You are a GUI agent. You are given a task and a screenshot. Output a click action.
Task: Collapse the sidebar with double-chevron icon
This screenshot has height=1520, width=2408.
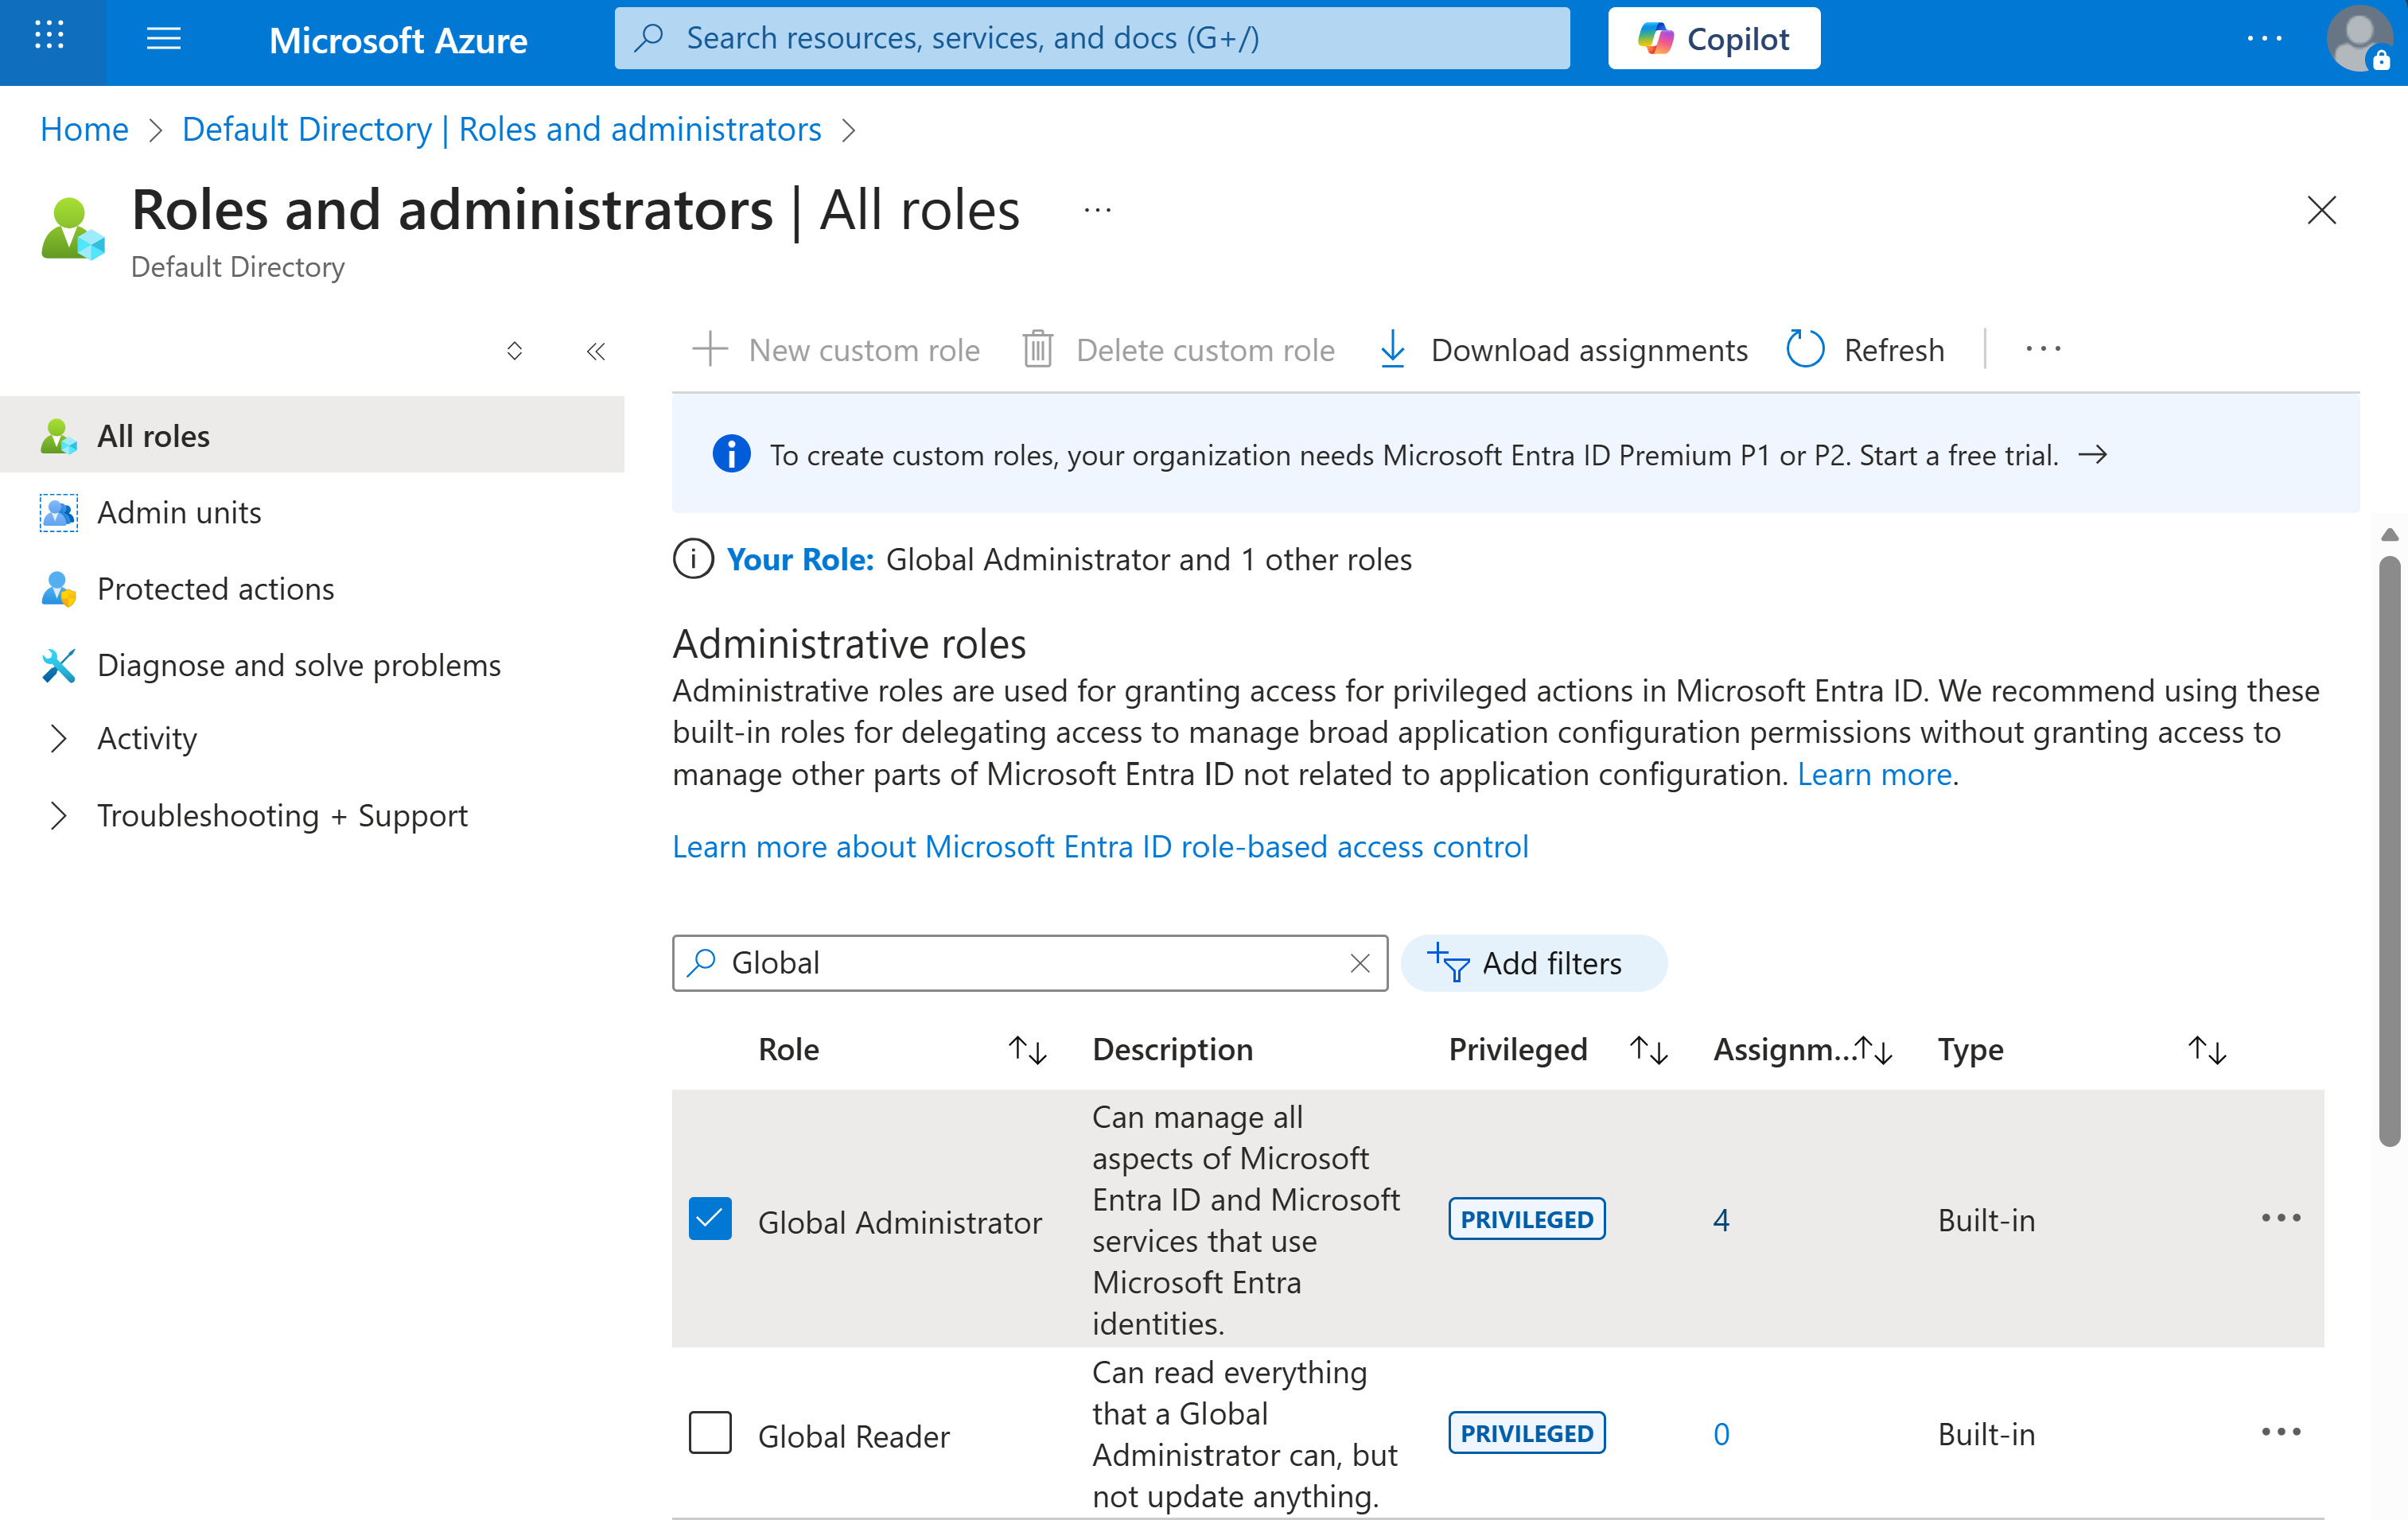click(596, 351)
